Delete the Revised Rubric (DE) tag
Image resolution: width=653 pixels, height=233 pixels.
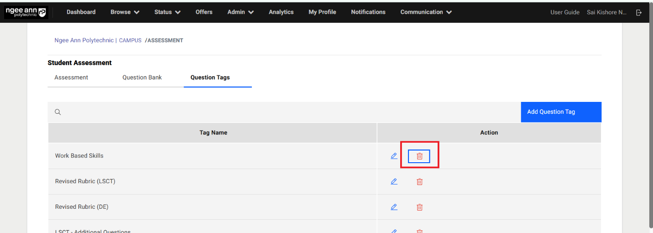pyautogui.click(x=419, y=207)
